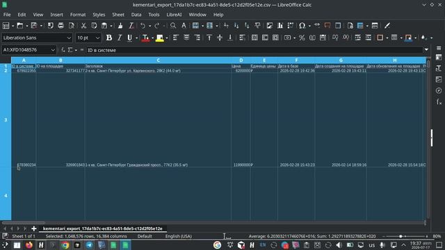Open the Data menu
445x250 pixels.
click(x=136, y=15)
